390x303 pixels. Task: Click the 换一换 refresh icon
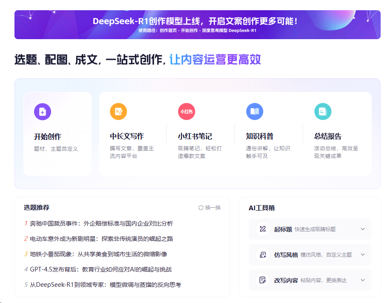[201, 208]
